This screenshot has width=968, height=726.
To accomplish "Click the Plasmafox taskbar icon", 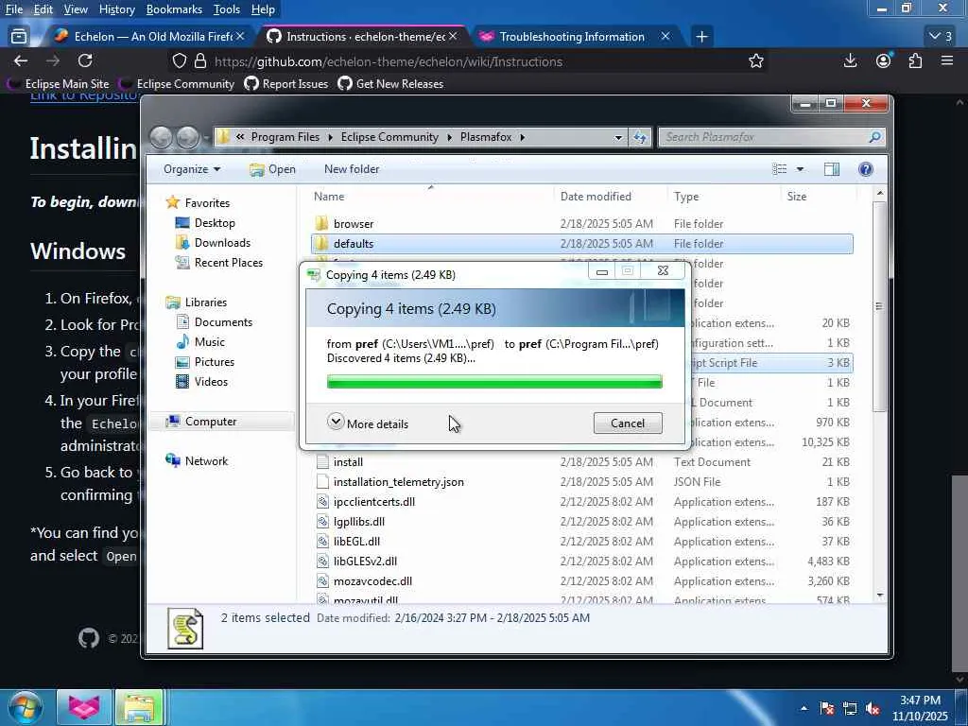I will click(x=84, y=707).
